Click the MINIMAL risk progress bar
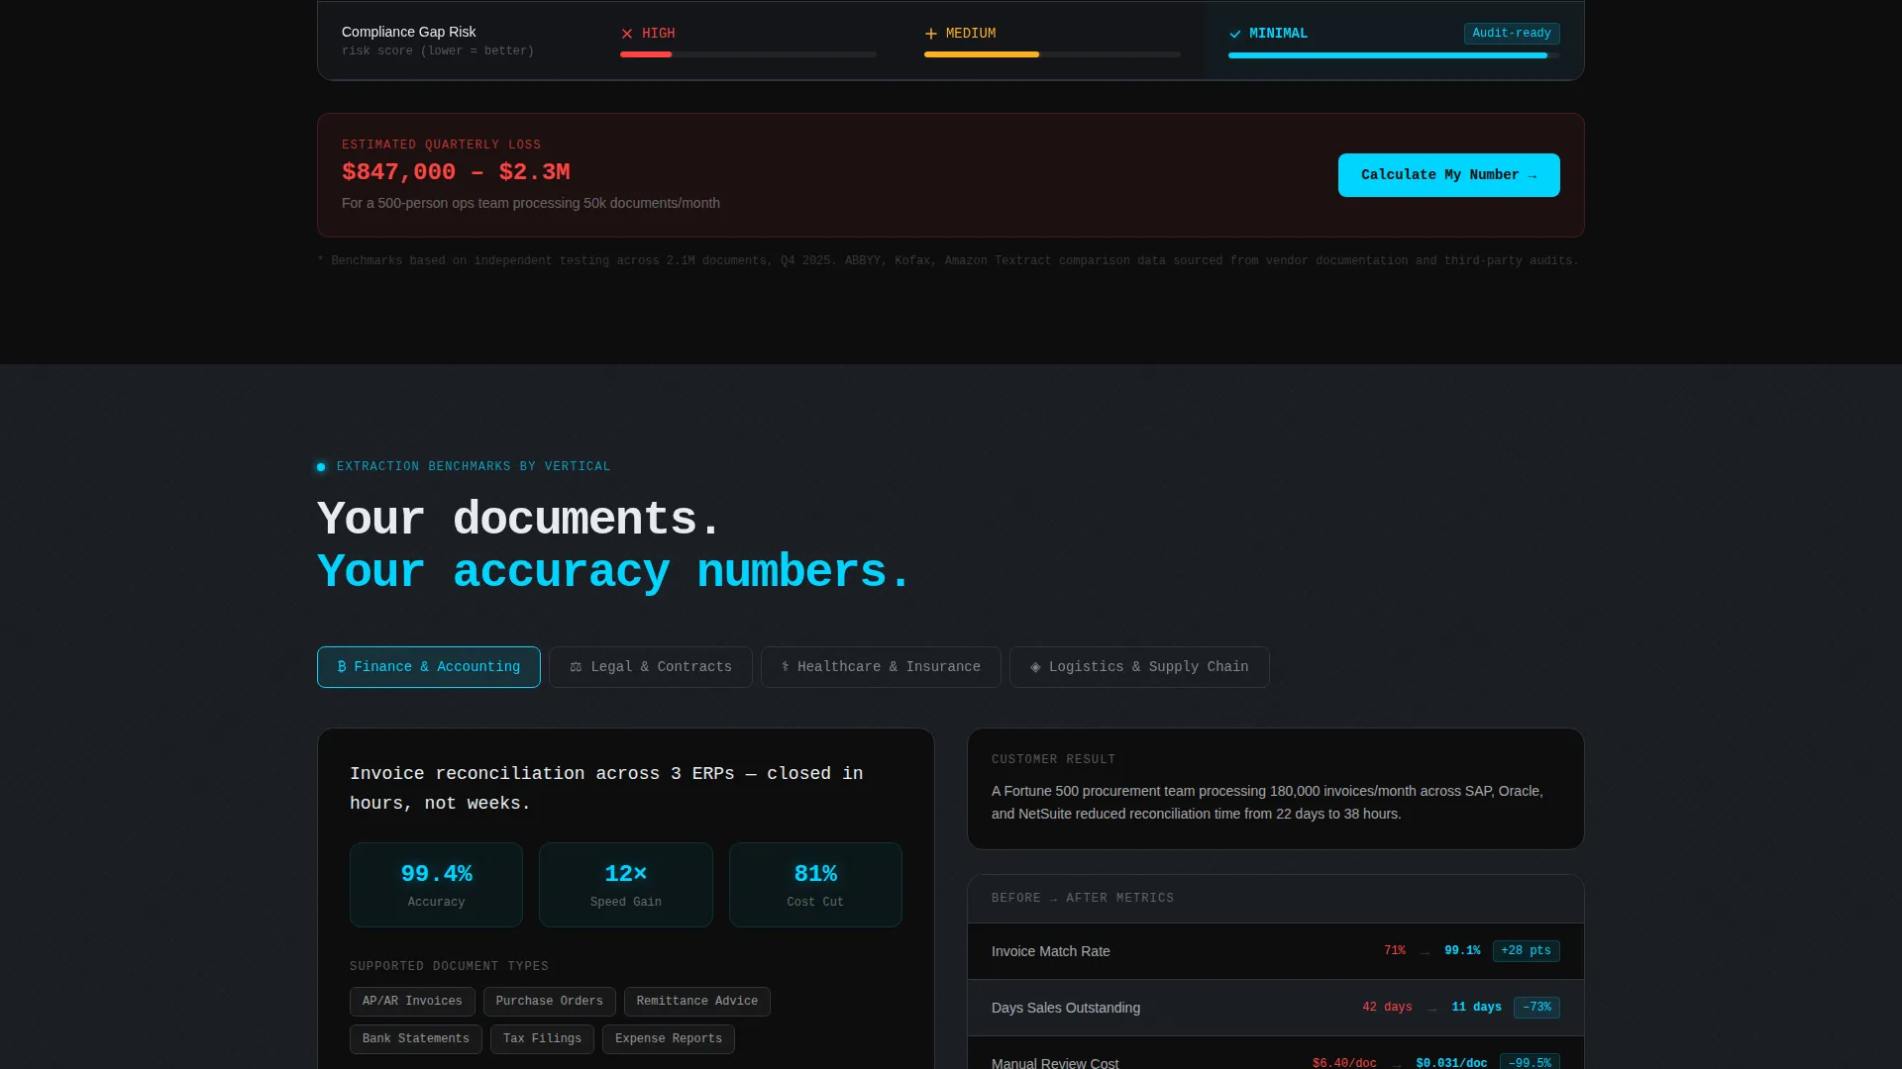This screenshot has height=1069, width=1902. pos(1394,55)
